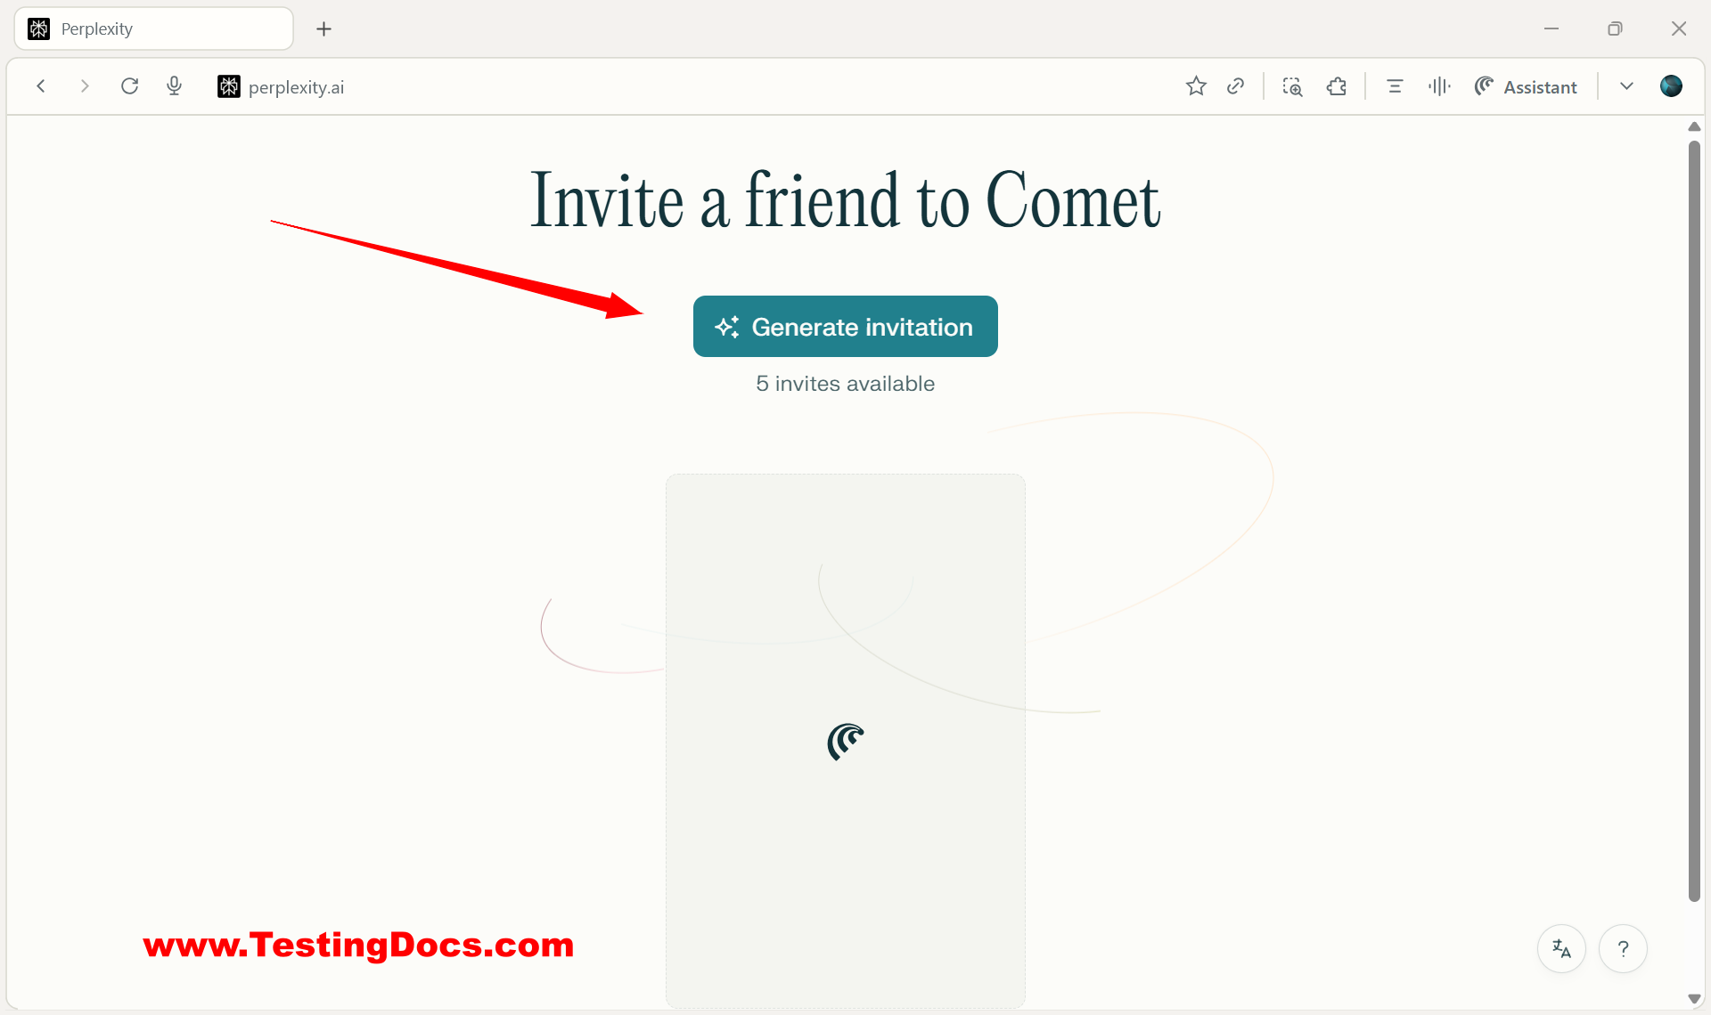This screenshot has width=1711, height=1015.
Task: Go back to previous page
Action: click(41, 86)
